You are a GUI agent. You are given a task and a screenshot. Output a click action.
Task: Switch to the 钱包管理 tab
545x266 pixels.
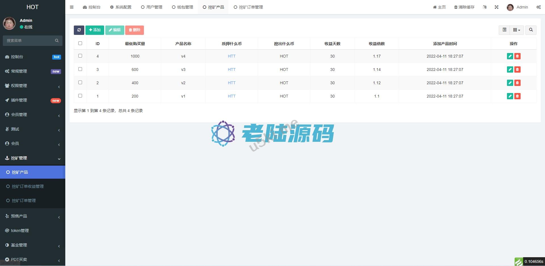click(x=183, y=7)
